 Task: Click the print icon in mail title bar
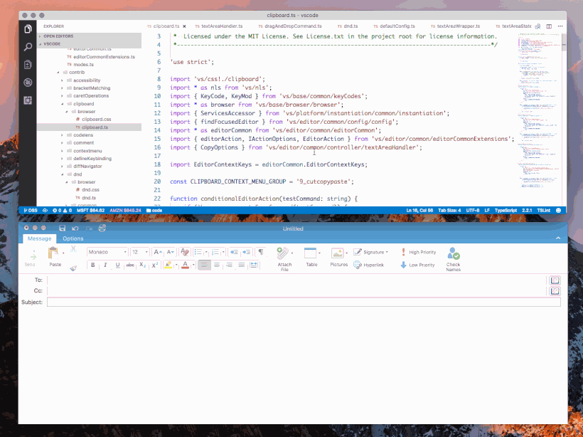click(x=102, y=228)
